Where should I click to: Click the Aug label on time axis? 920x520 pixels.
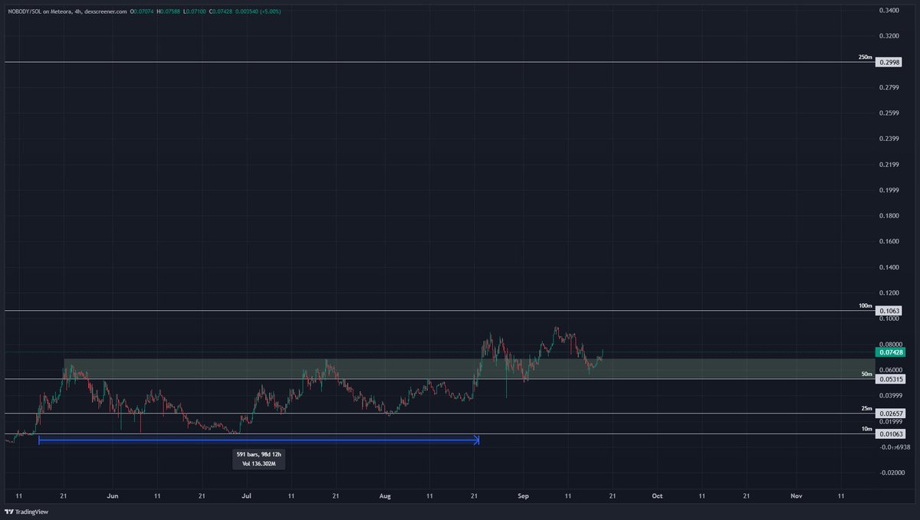coord(385,496)
